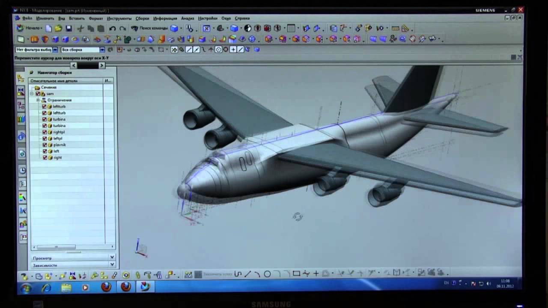Create a new file with the blank page icon

click(48, 28)
